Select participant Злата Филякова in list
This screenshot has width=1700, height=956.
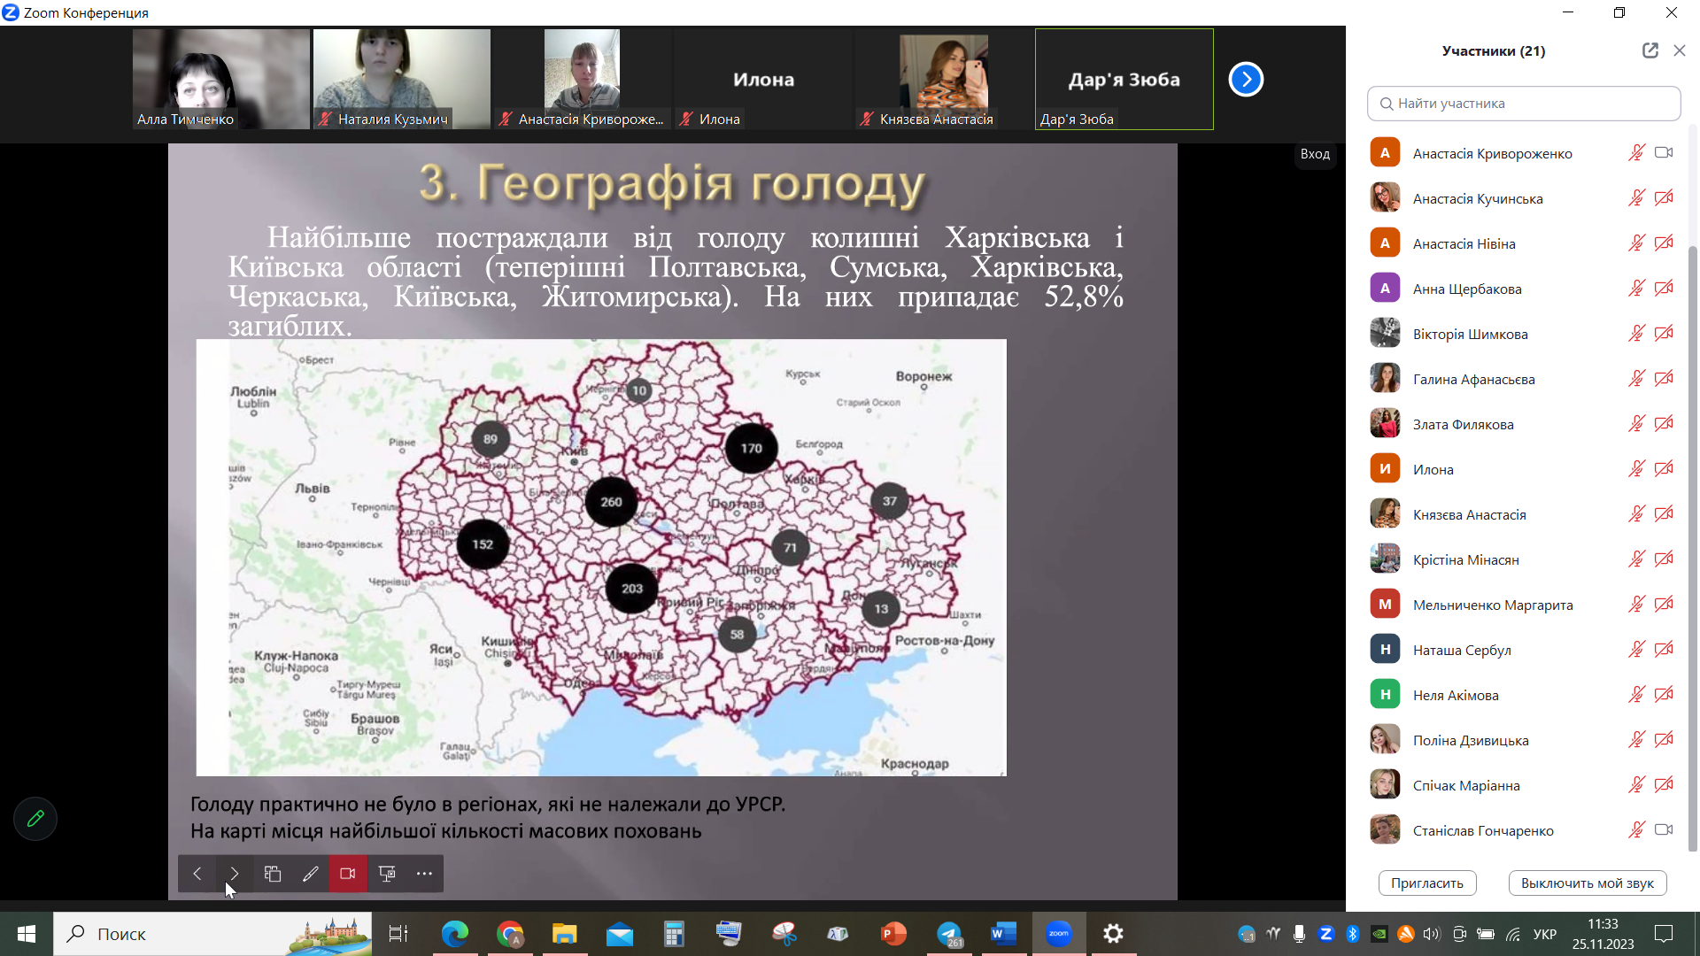[x=1463, y=424]
